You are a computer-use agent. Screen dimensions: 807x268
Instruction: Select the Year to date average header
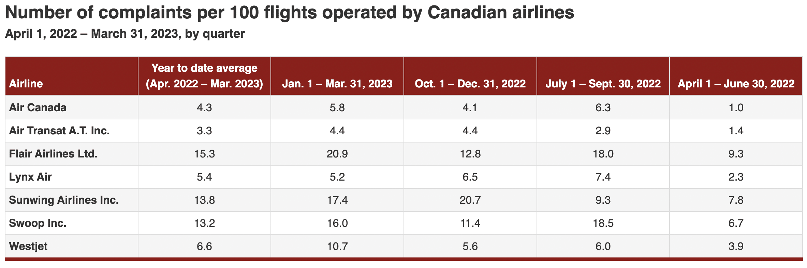[204, 76]
